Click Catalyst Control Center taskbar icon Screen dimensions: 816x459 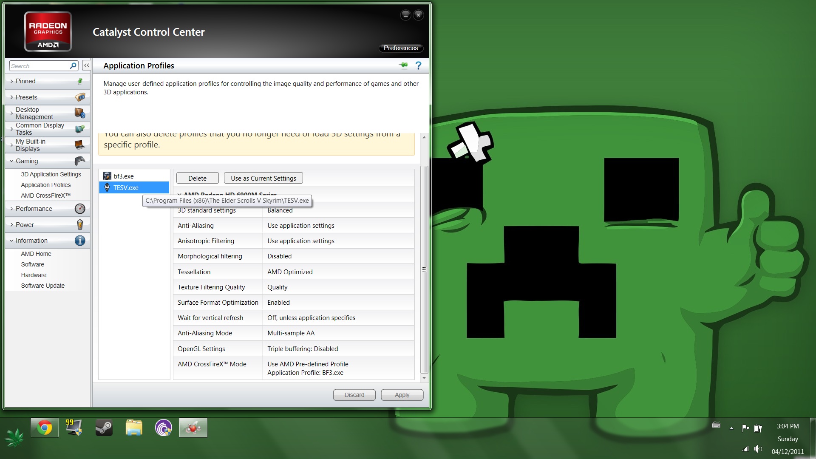tap(193, 428)
